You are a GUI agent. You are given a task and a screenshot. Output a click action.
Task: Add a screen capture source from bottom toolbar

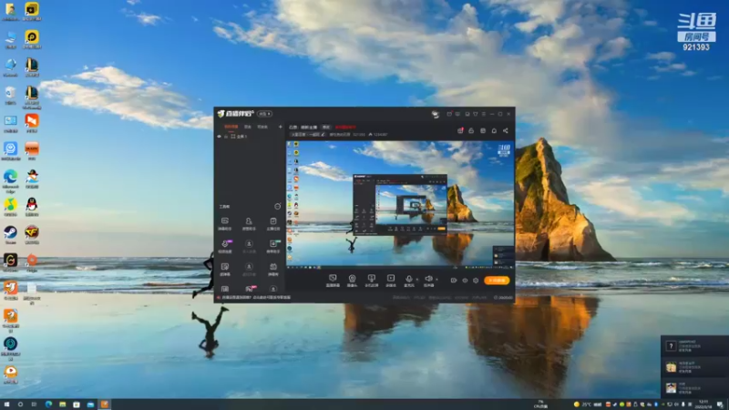click(x=333, y=281)
